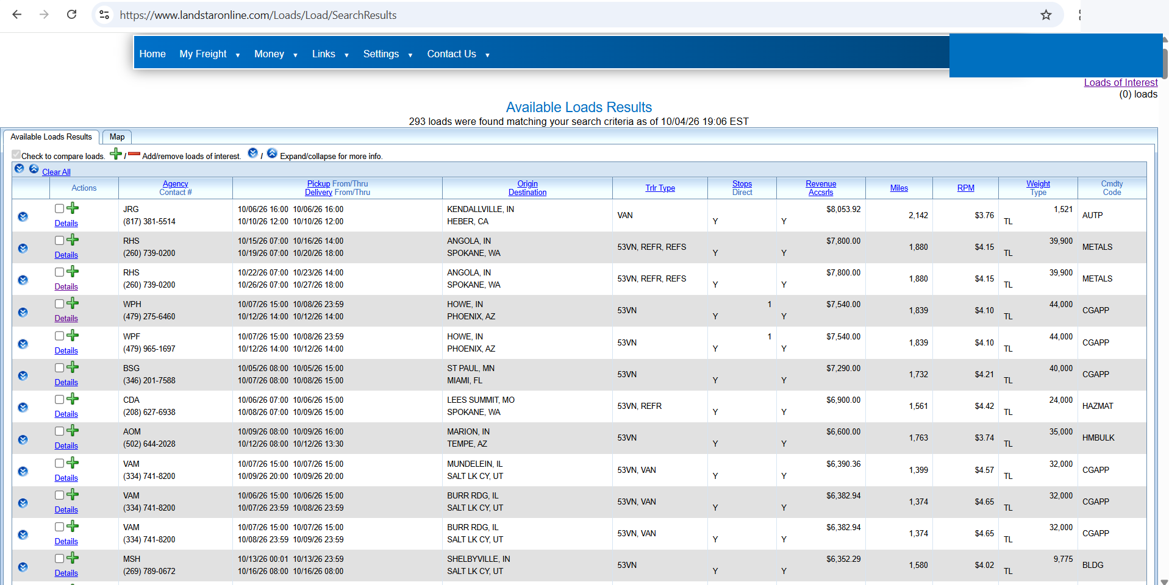Image resolution: width=1169 pixels, height=585 pixels.
Task: Open Details for CDA Lees Summit load
Action: 66,414
